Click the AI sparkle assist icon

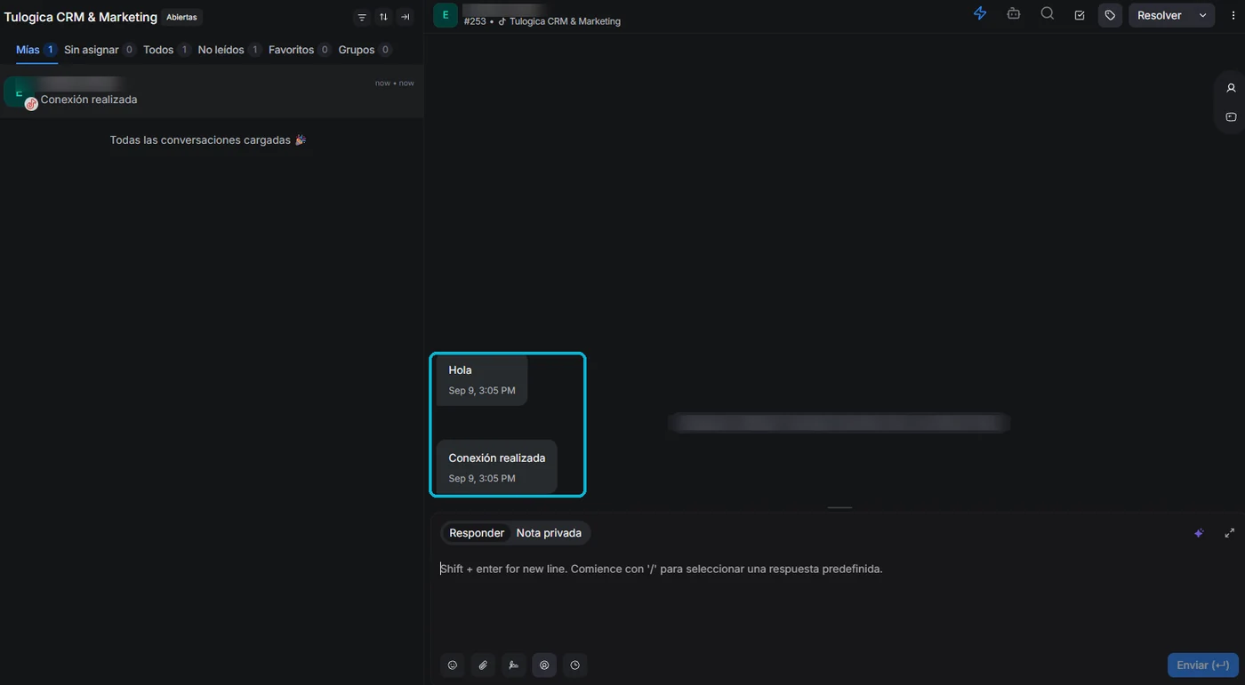(1199, 533)
